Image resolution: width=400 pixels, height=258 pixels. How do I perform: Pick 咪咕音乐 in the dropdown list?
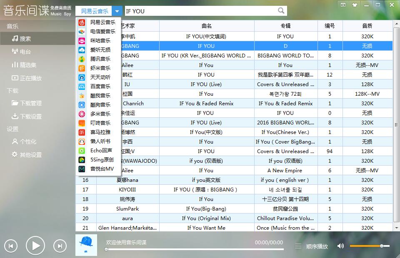pyautogui.click(x=98, y=41)
